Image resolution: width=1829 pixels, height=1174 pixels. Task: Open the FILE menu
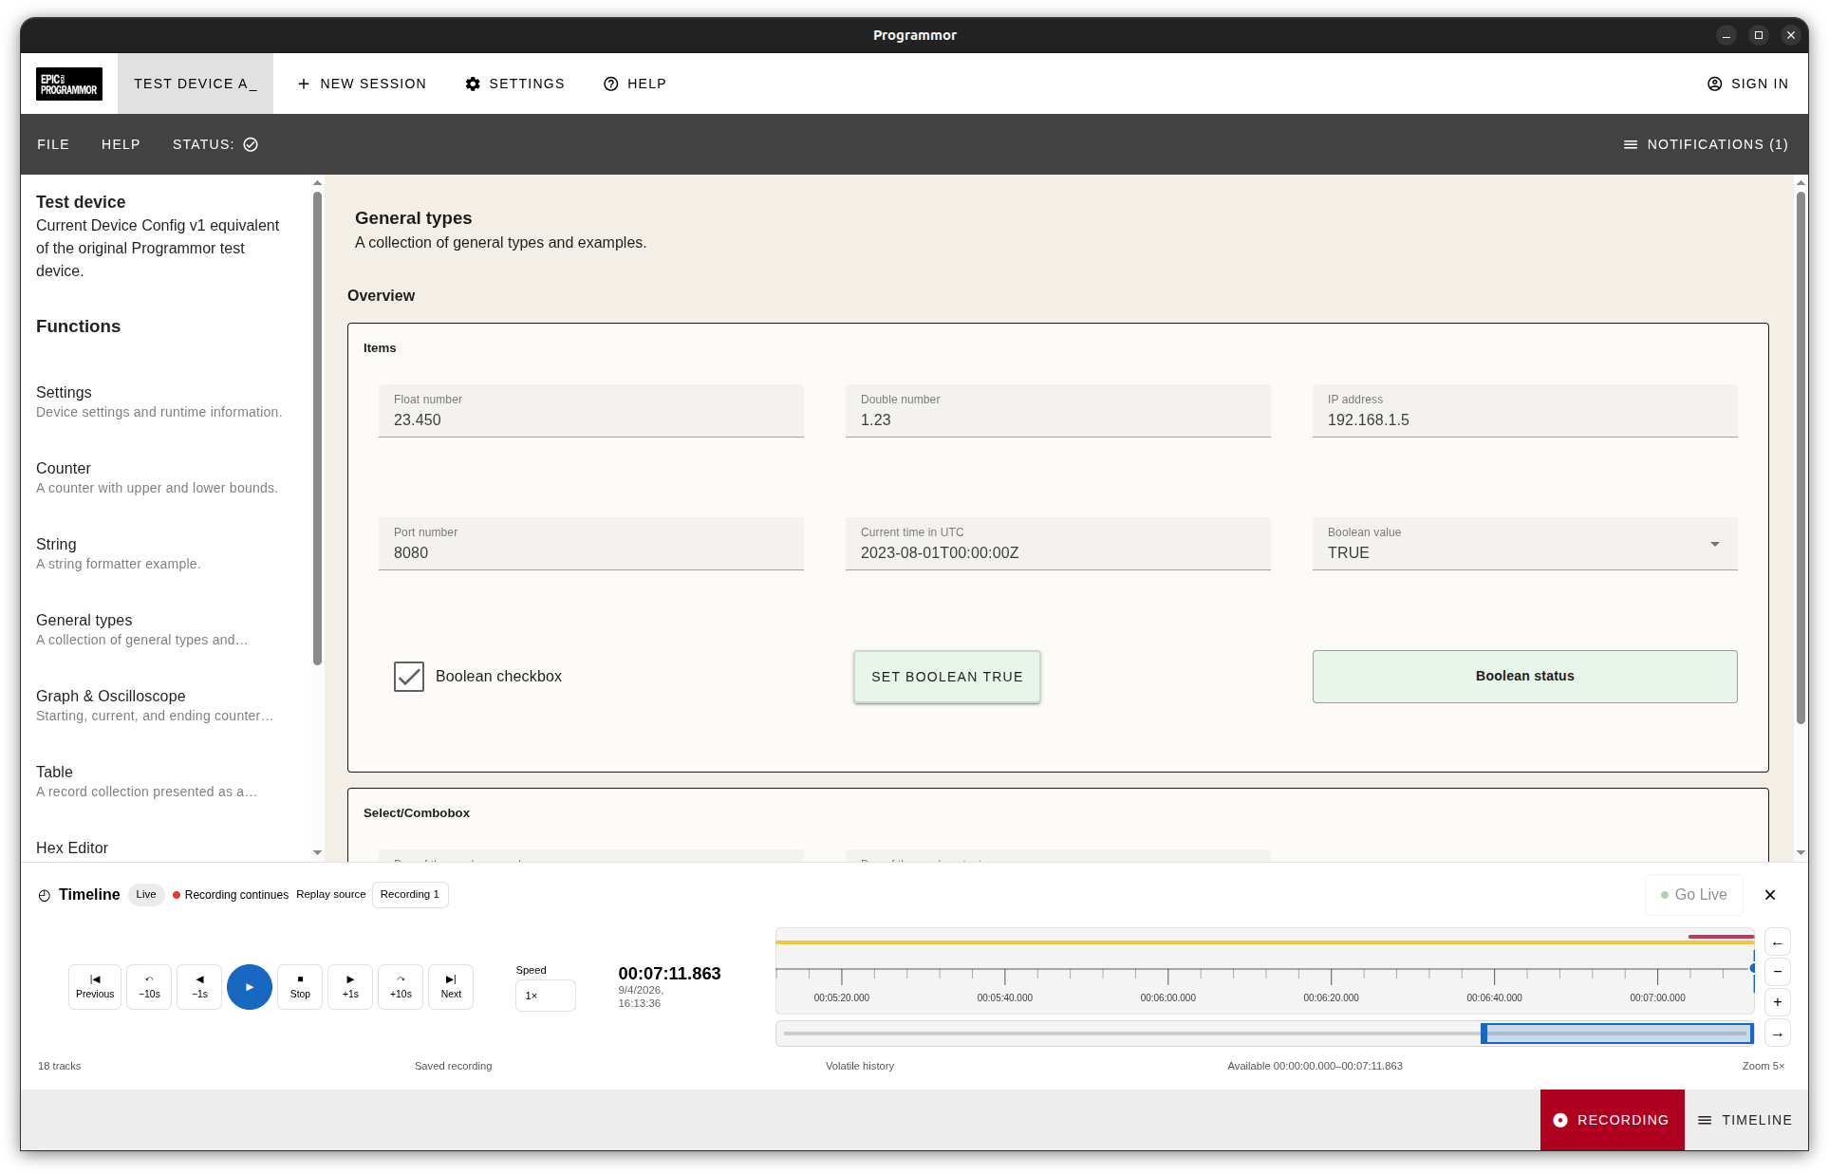53,144
